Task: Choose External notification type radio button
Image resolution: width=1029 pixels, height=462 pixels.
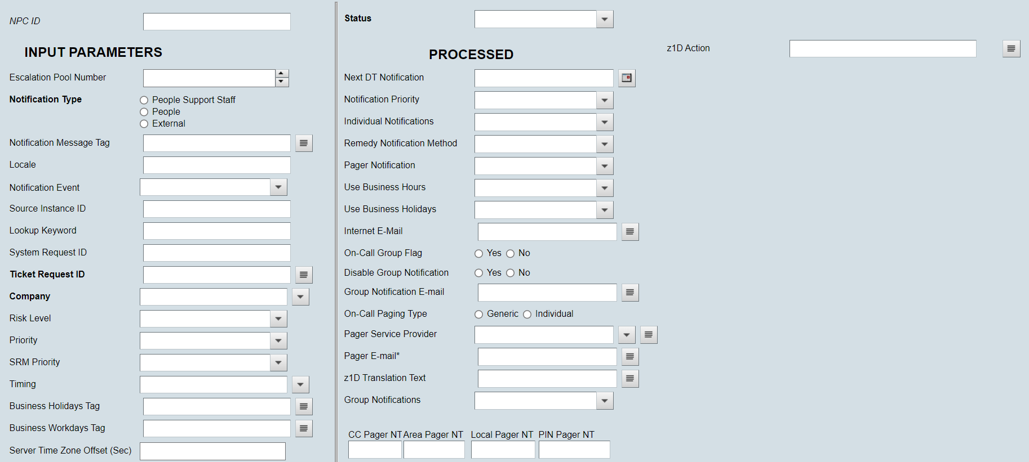Action: click(144, 124)
